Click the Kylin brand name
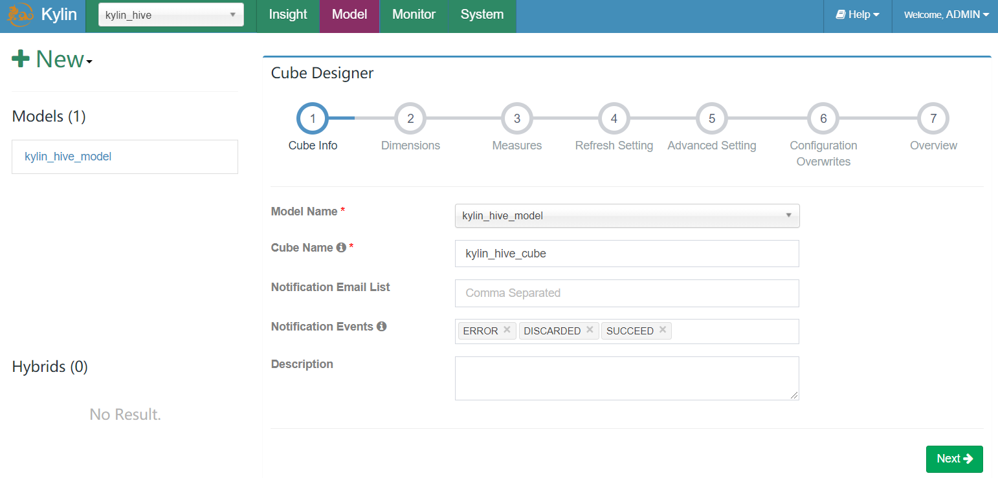 click(x=59, y=14)
